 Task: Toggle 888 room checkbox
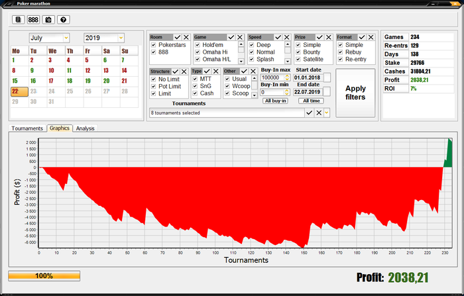[153, 52]
